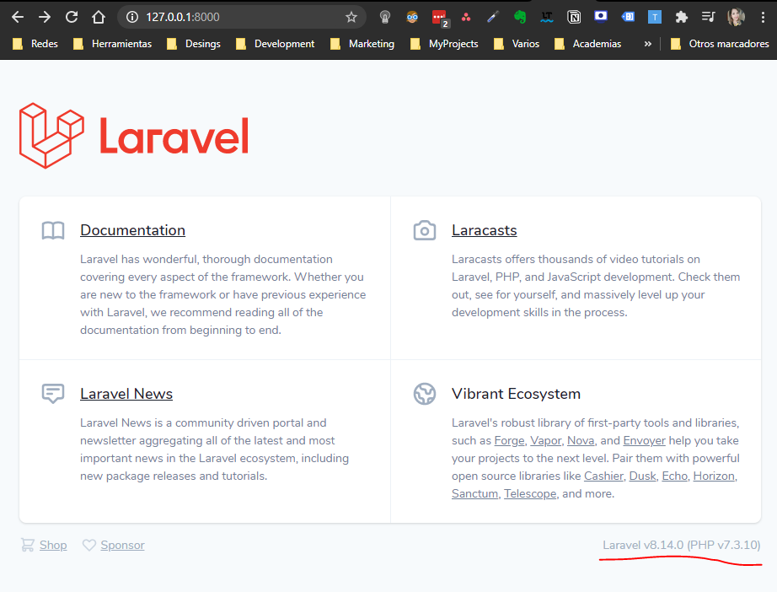This screenshot has height=592, width=777.
Task: Open the Desings bookmarks folder
Action: [194, 44]
